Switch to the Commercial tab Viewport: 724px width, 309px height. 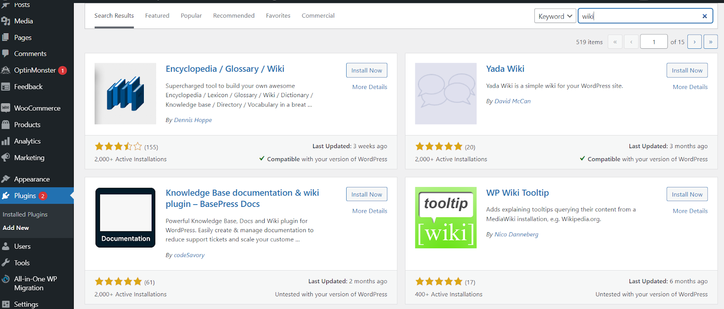pos(318,15)
